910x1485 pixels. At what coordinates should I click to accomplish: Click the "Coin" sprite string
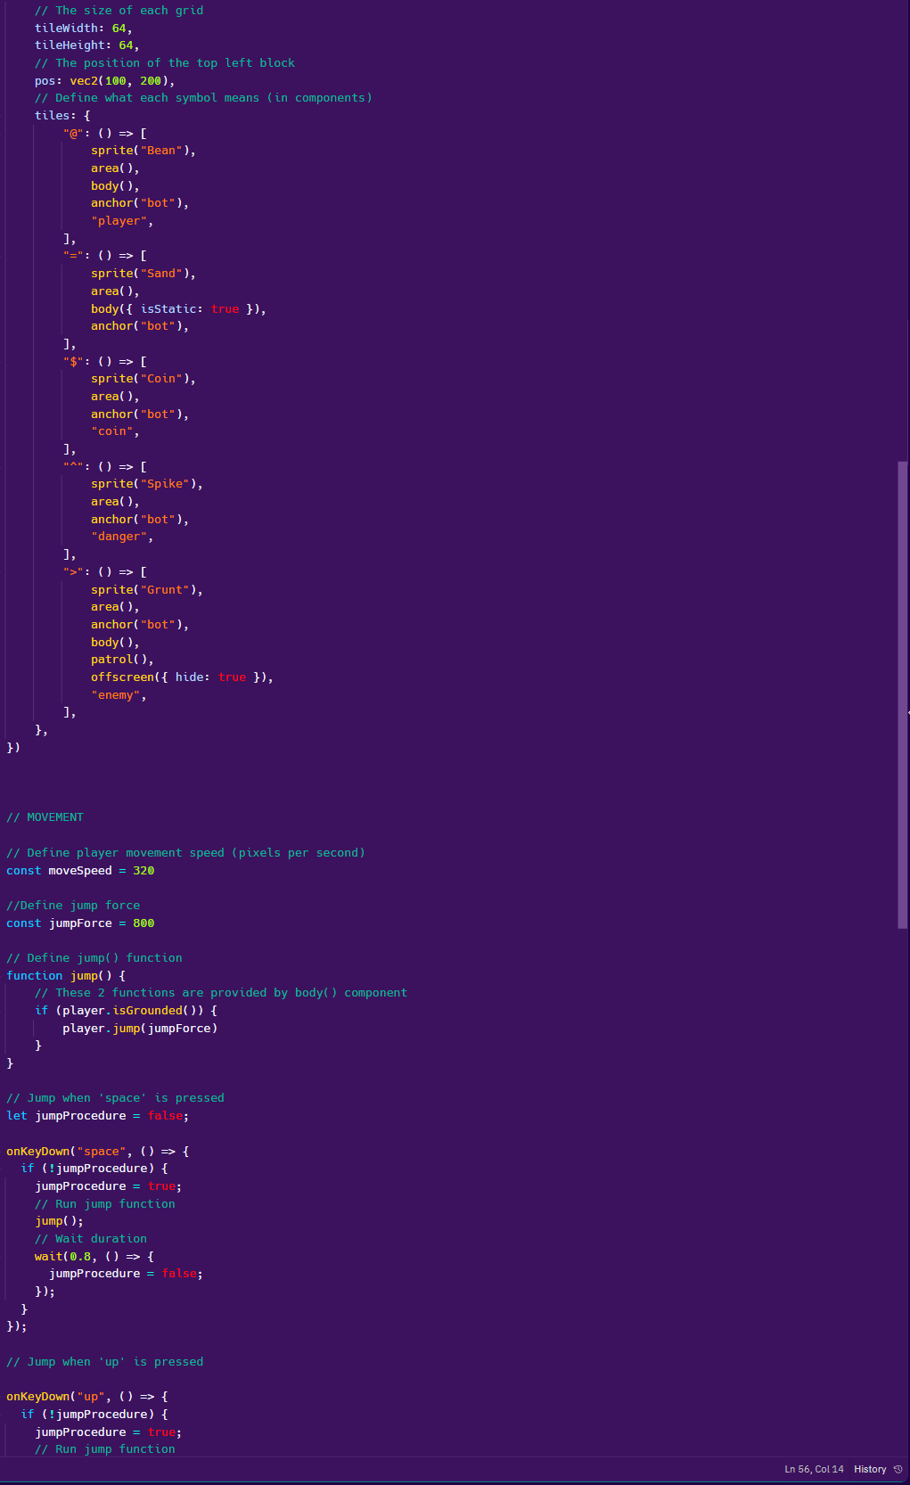(x=160, y=379)
